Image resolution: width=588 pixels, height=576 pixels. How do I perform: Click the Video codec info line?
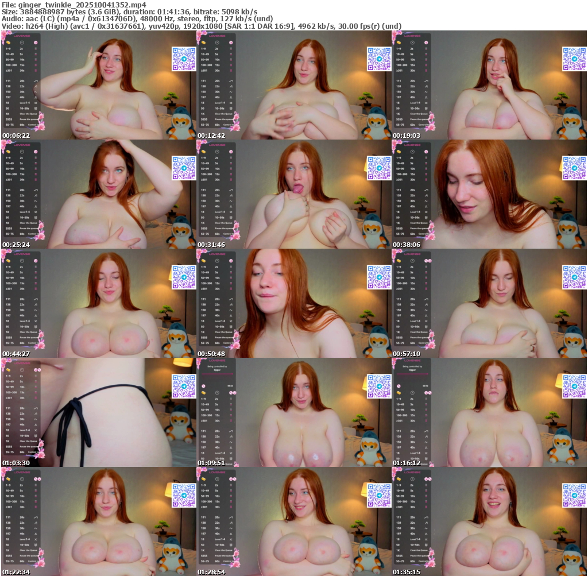[x=201, y=26]
